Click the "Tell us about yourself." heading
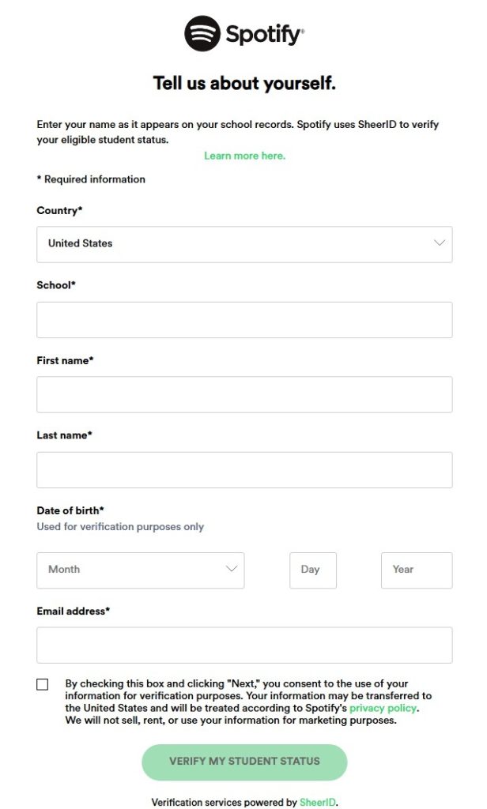 [x=244, y=84]
